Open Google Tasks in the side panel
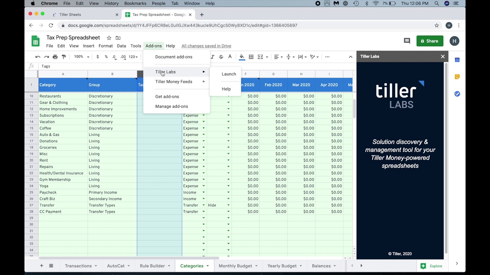The width and height of the screenshot is (490, 275). pos(457,94)
